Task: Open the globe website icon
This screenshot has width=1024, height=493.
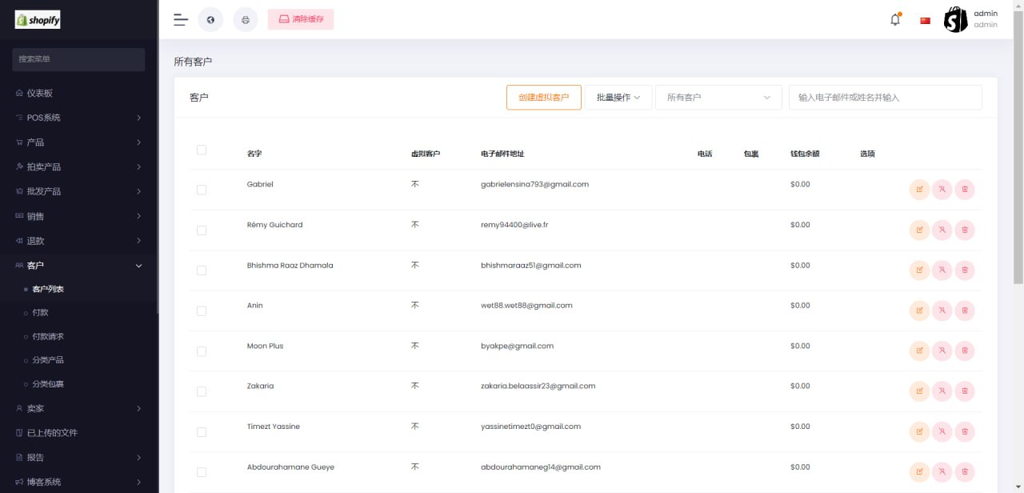Action: click(210, 20)
